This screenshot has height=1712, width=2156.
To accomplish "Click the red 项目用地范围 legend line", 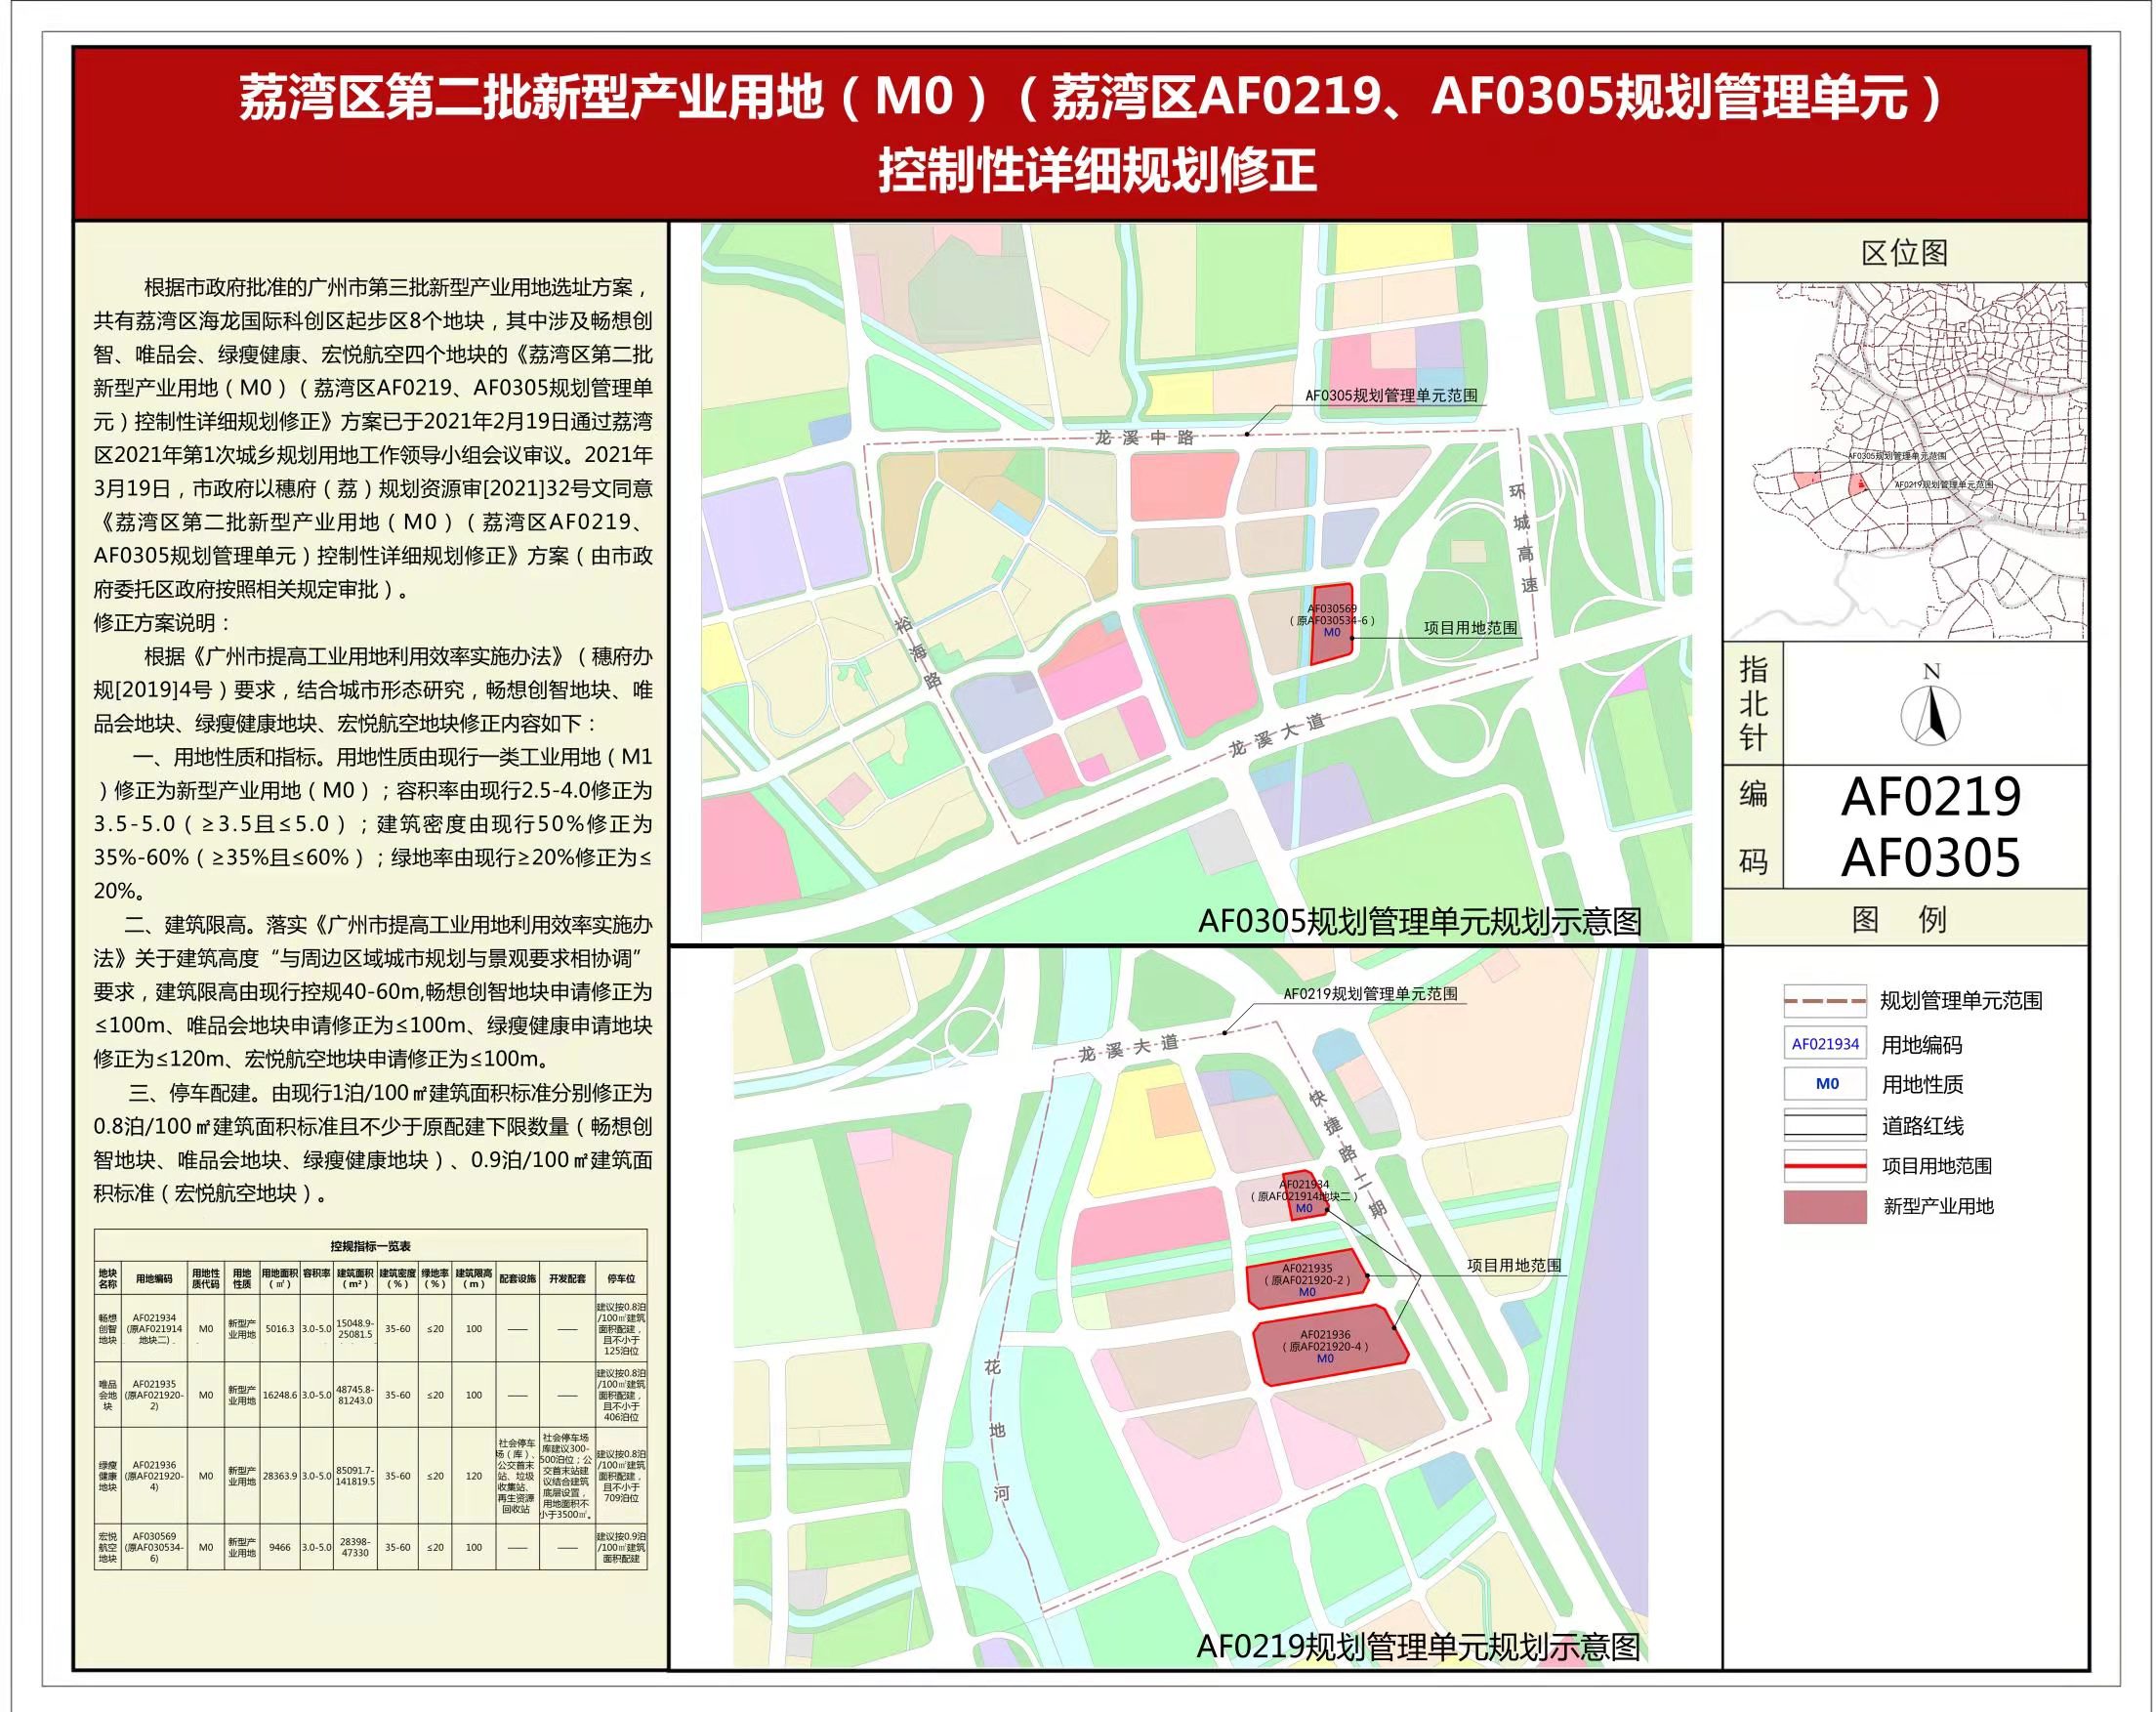I will tap(1825, 1166).
